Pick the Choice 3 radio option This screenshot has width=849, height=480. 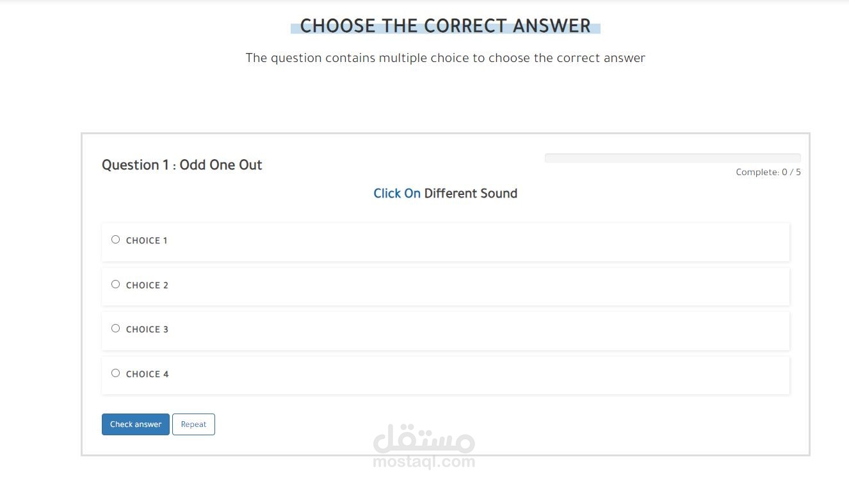(115, 329)
